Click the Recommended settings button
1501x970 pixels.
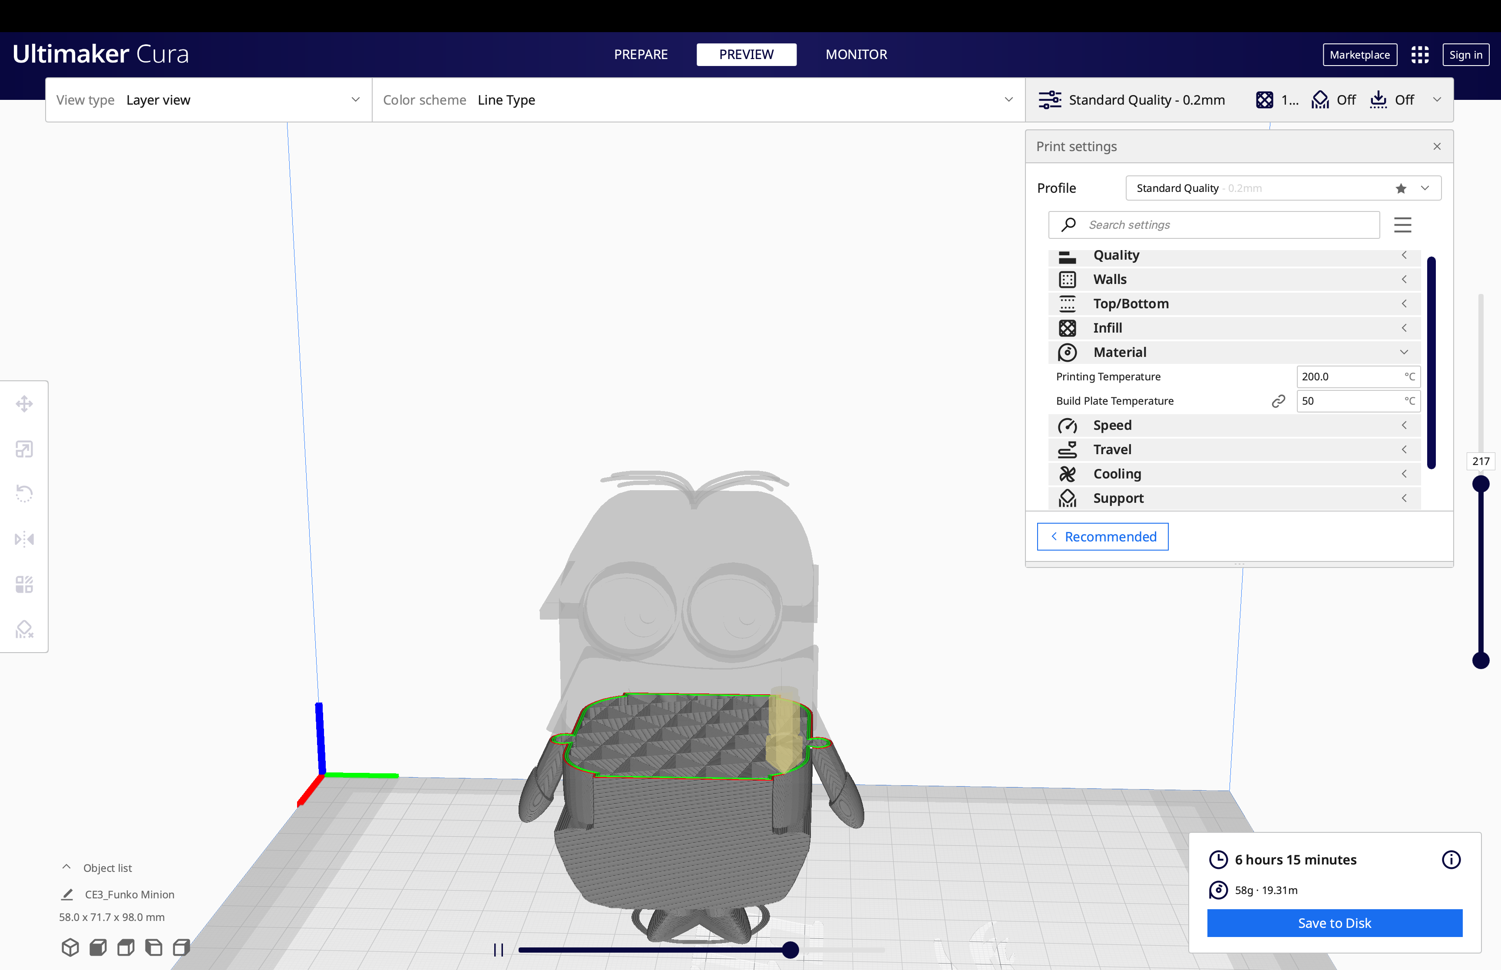pos(1102,537)
